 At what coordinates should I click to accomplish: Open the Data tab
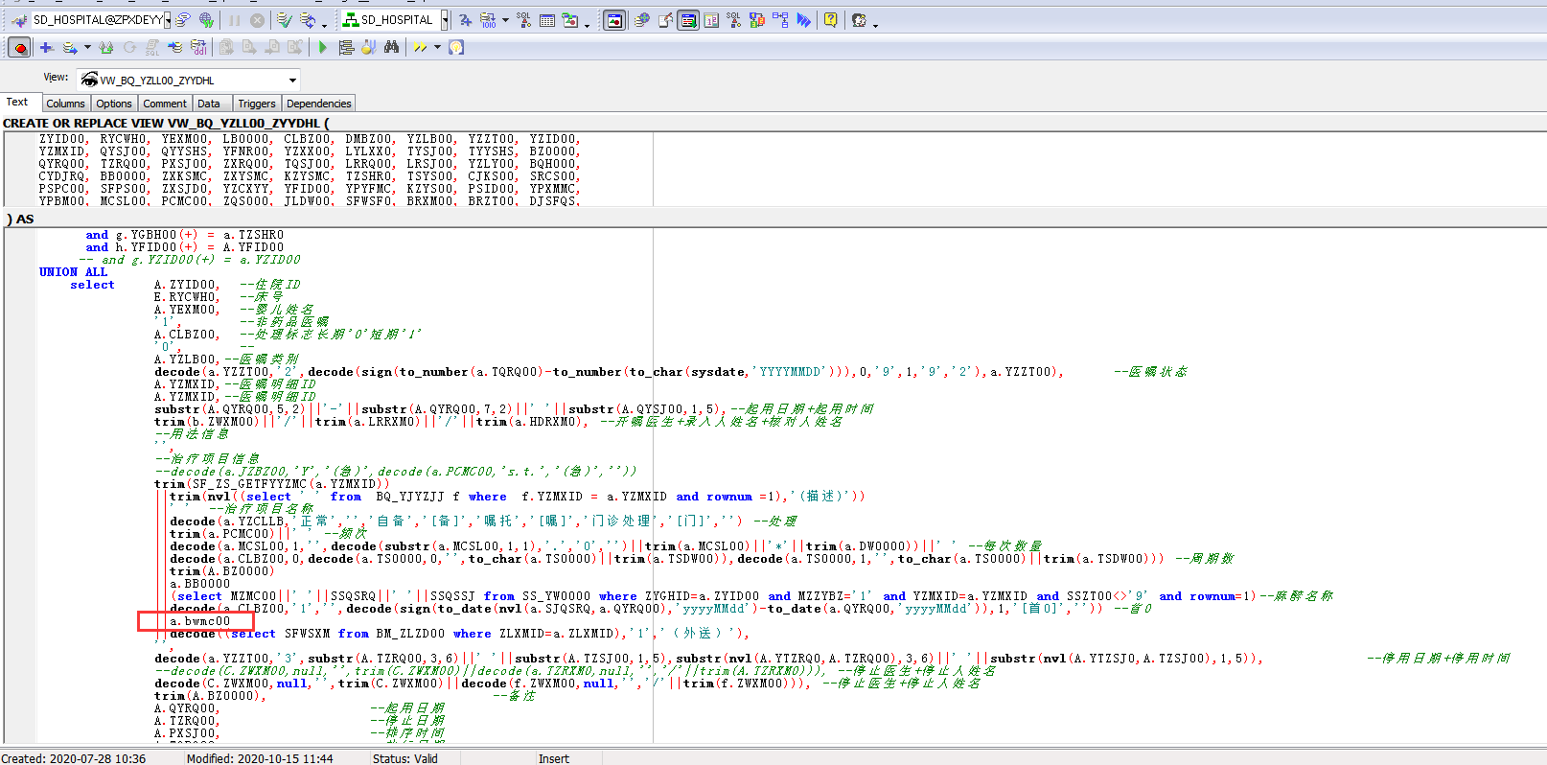pyautogui.click(x=209, y=104)
